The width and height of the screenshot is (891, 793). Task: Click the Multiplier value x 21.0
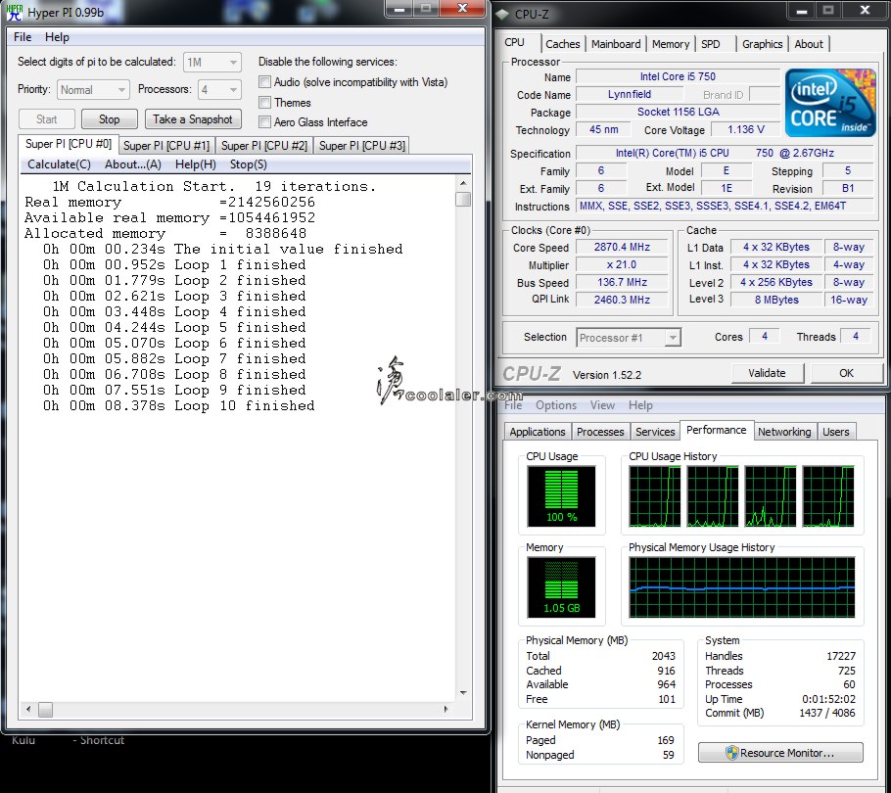click(622, 264)
